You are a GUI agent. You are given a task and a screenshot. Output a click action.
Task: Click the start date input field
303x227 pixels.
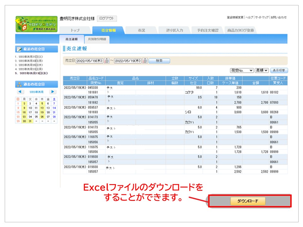tap(89, 61)
